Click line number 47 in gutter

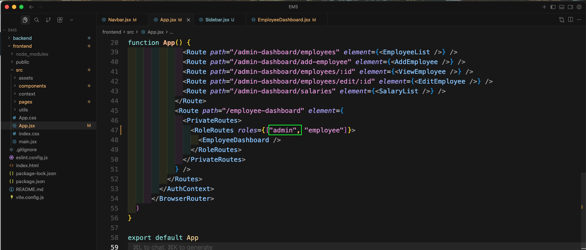point(114,130)
